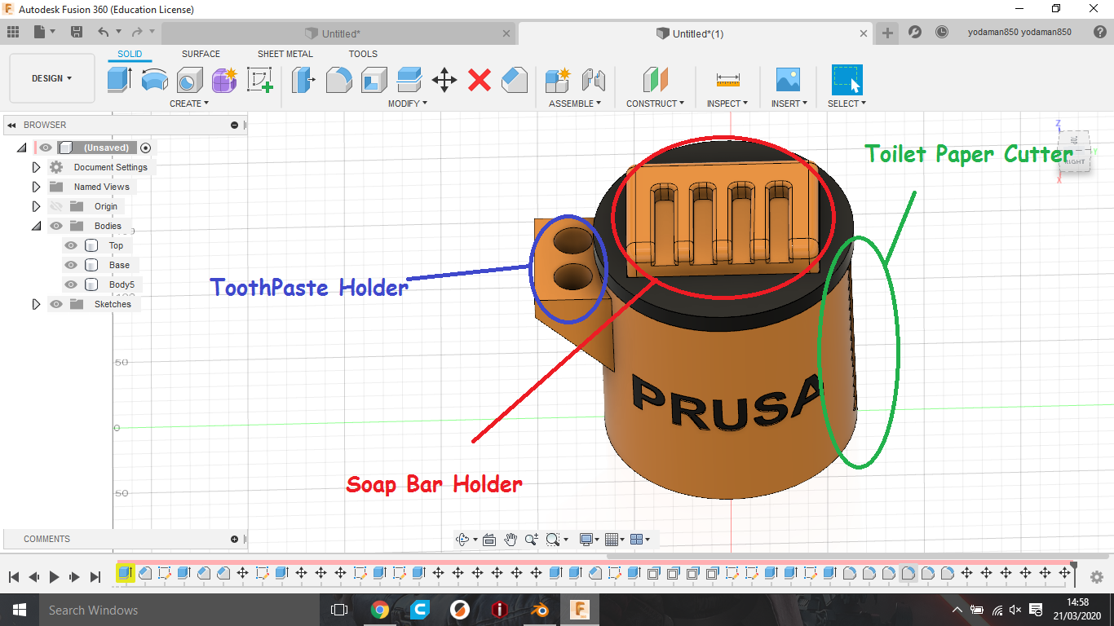Select the Offset Plane construct icon
Image resolution: width=1114 pixels, height=626 pixels.
pyautogui.click(x=655, y=80)
